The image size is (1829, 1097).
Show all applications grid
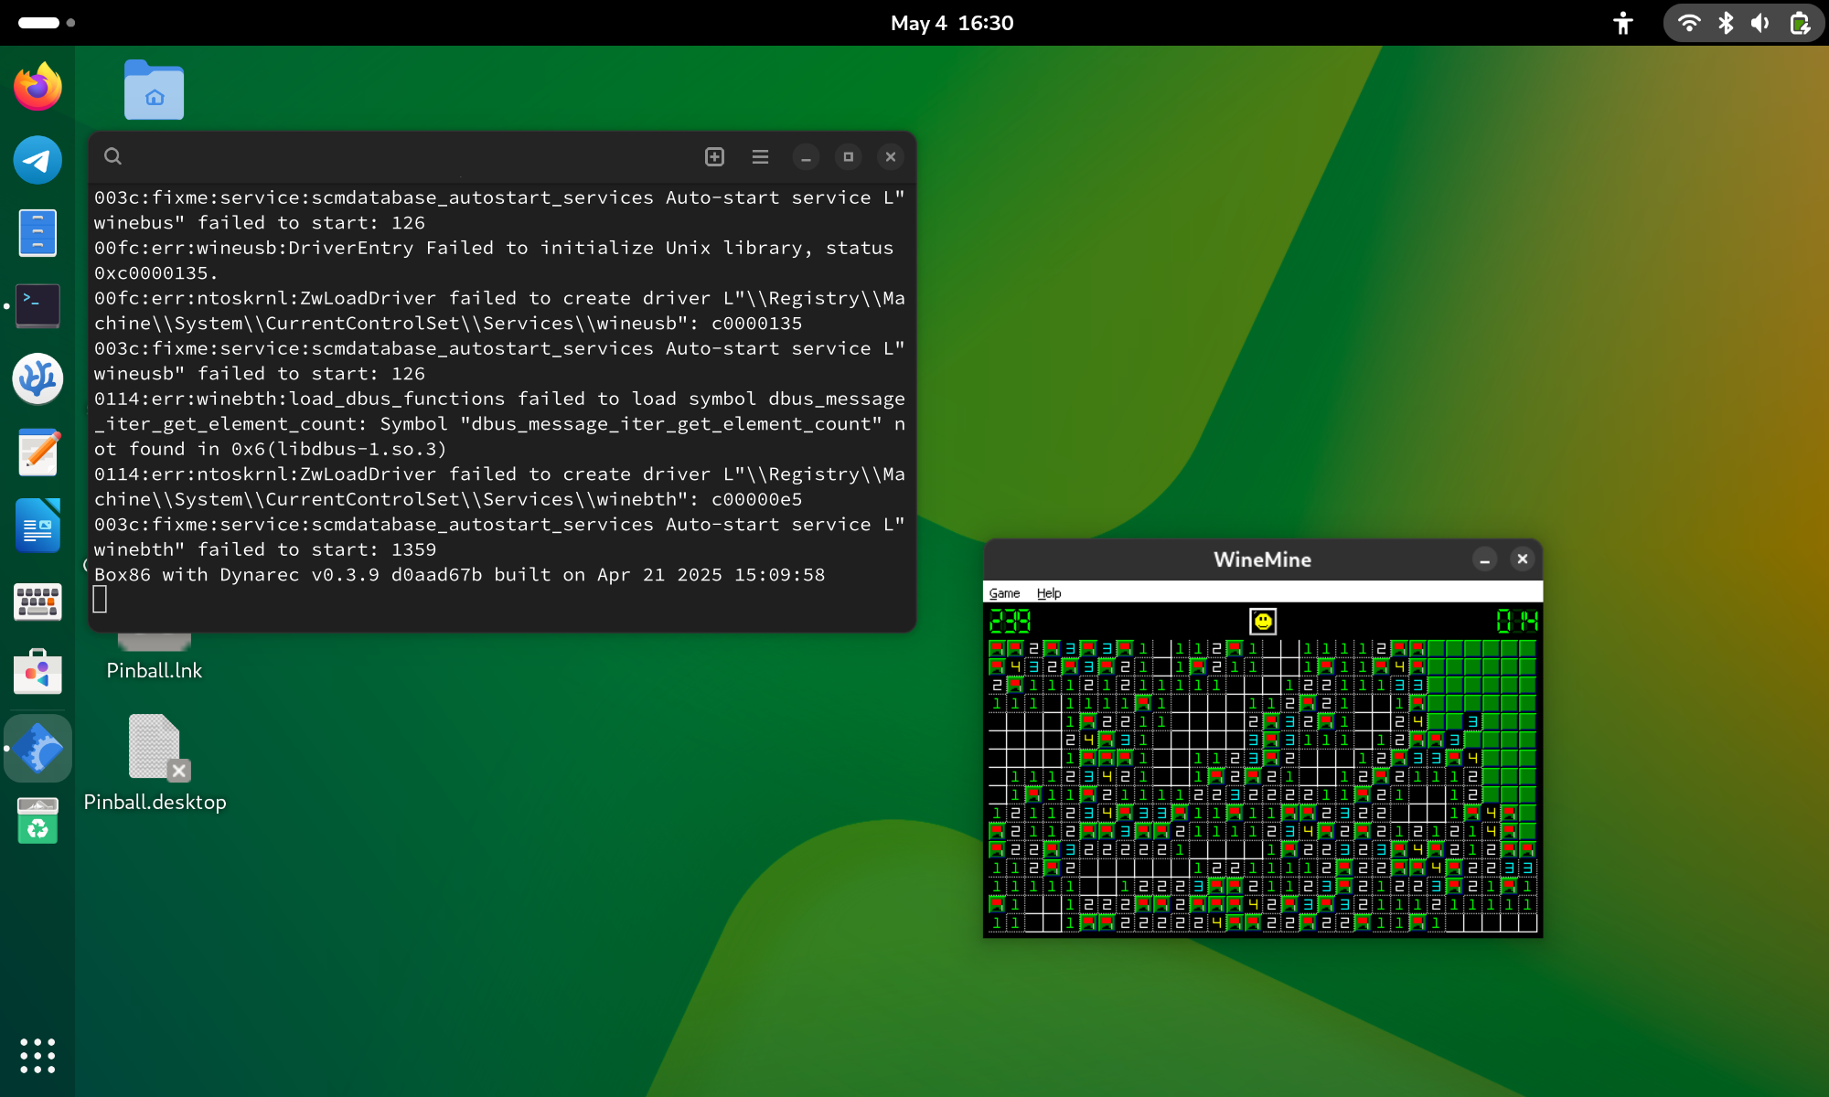tap(37, 1056)
